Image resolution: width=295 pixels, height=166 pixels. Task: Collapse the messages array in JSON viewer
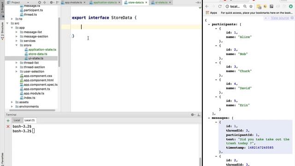[x=209, y=118]
